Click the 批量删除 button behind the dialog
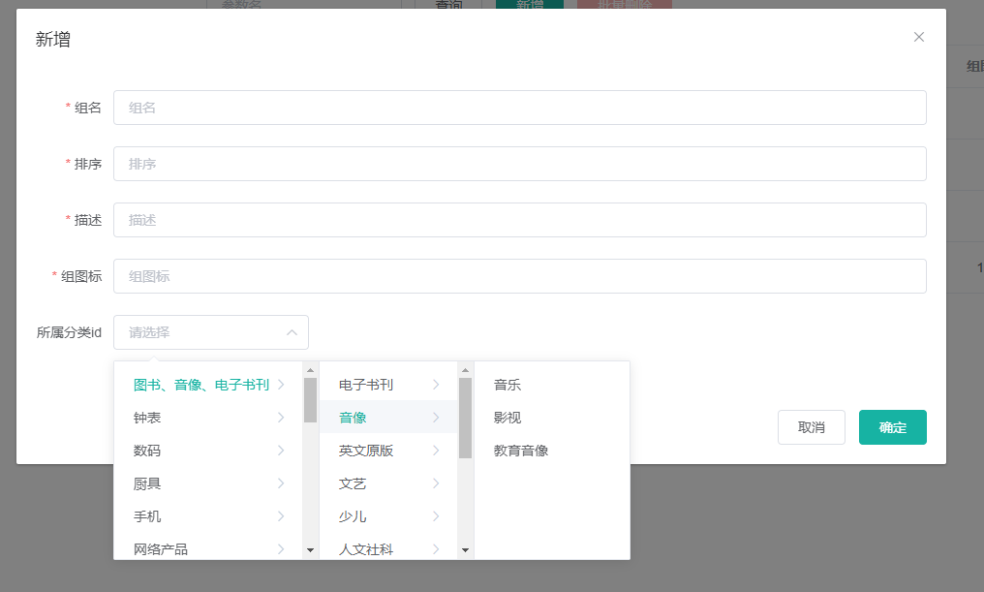This screenshot has width=984, height=592. point(625,5)
